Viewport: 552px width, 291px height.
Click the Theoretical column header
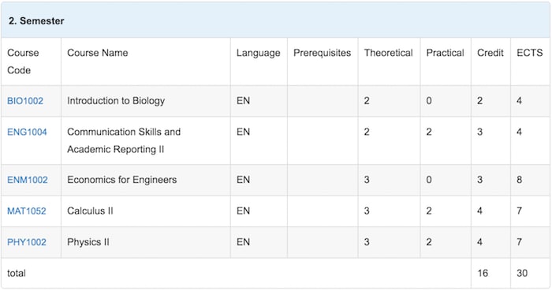388,53
